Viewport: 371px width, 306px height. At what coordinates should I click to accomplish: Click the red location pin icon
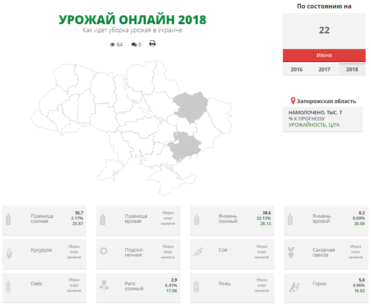[293, 101]
